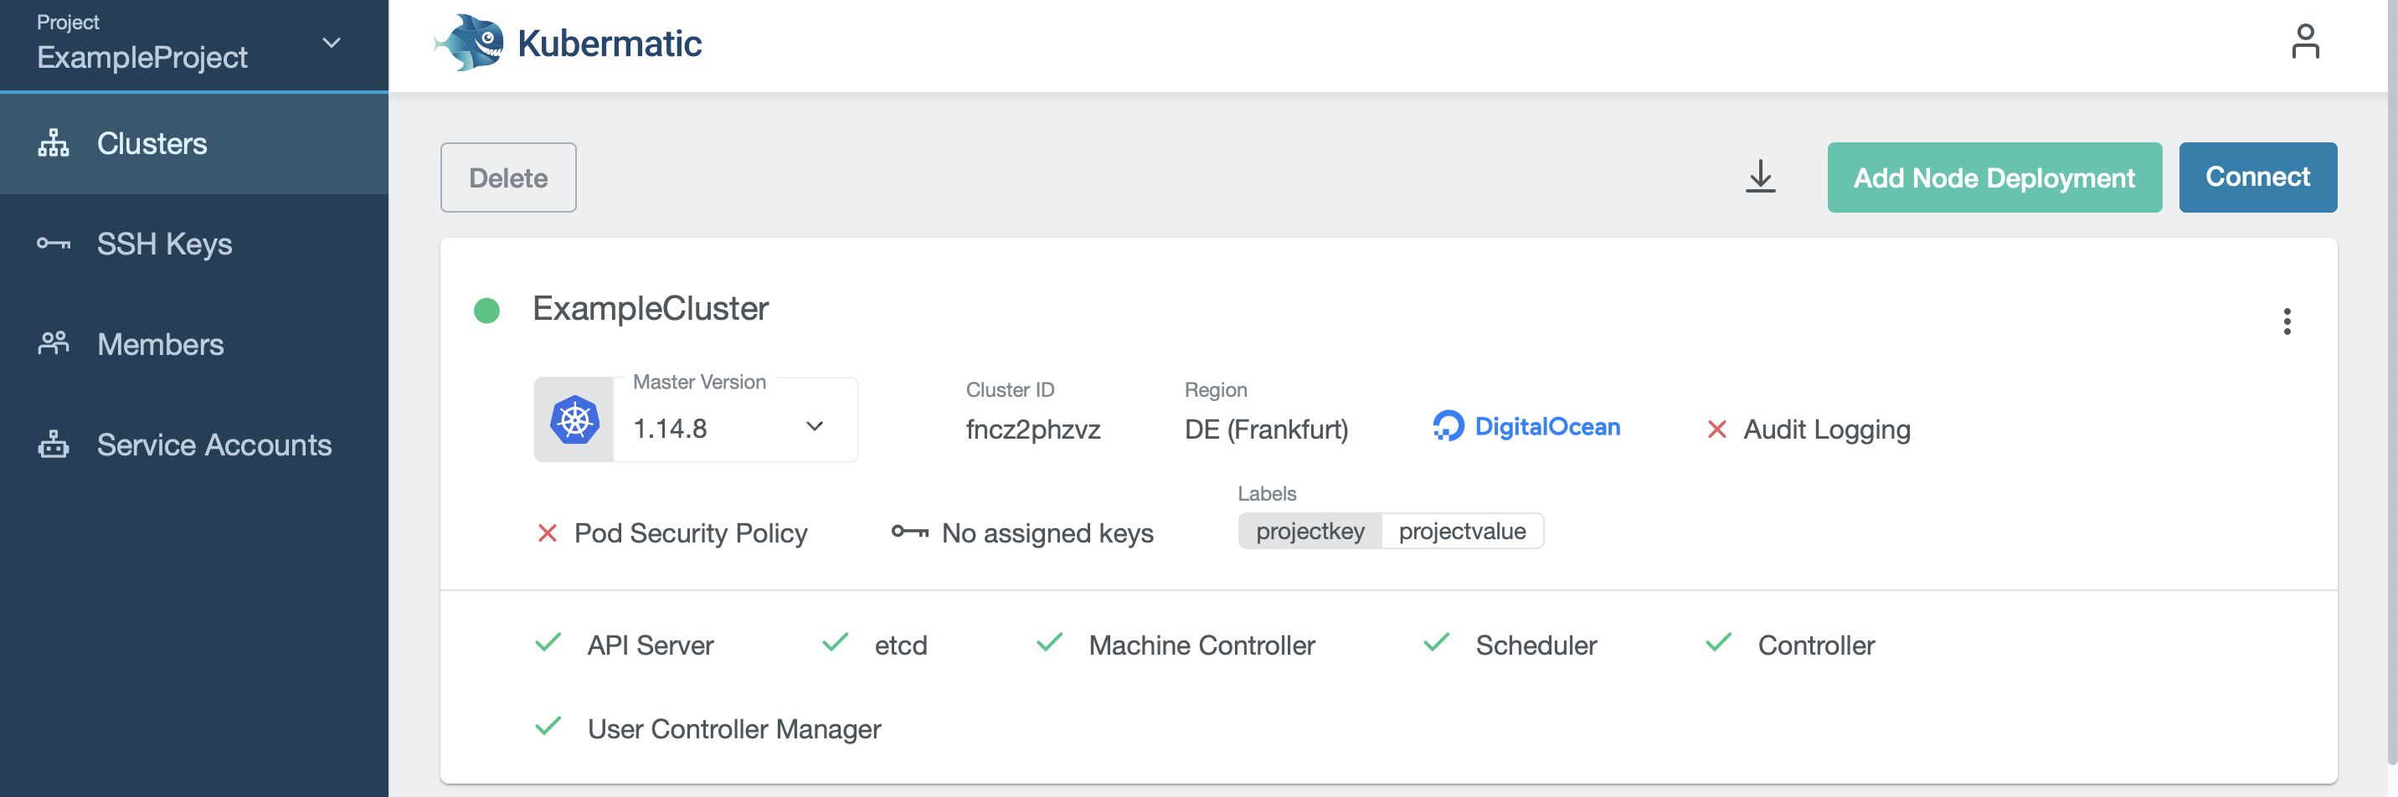This screenshot has width=2398, height=797.
Task: Click the region DE (Frankfurt)
Action: pyautogui.click(x=1266, y=429)
